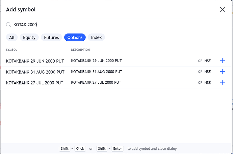Select the Equity filter tab

click(x=29, y=37)
